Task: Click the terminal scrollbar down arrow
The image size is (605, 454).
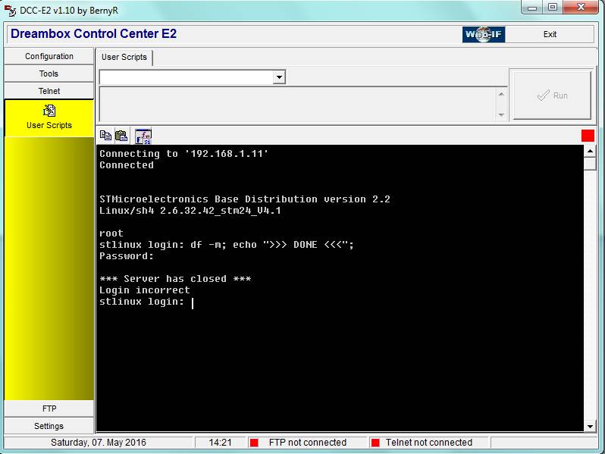Action: (x=590, y=426)
